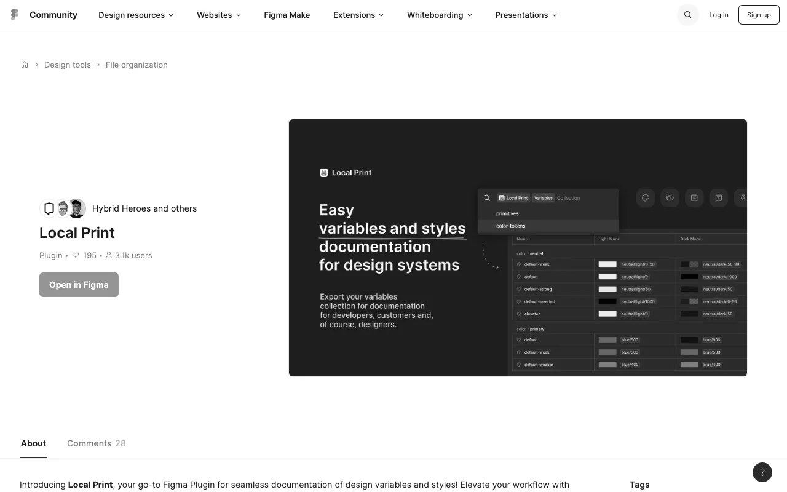This screenshot has width=787, height=492.
Task: Click the heart likes icon
Action: tap(76, 255)
